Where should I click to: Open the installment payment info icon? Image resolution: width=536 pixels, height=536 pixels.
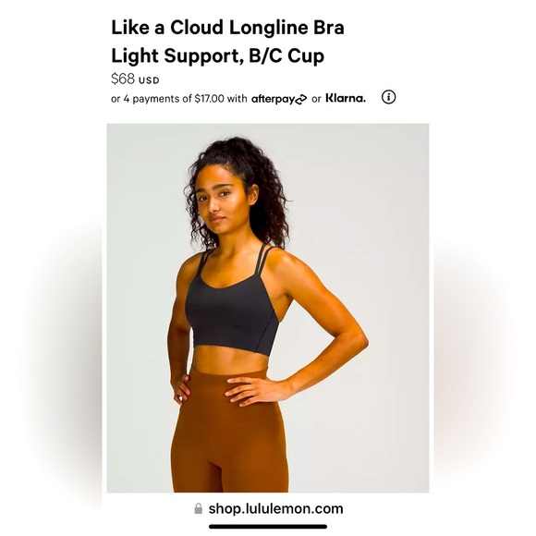point(388,97)
